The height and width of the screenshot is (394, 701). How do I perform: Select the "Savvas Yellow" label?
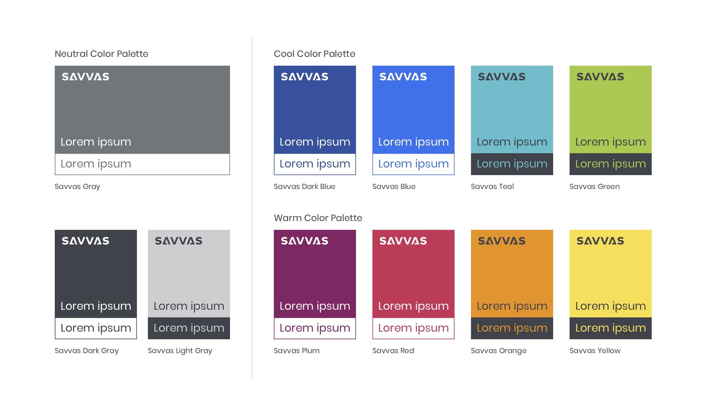point(595,351)
